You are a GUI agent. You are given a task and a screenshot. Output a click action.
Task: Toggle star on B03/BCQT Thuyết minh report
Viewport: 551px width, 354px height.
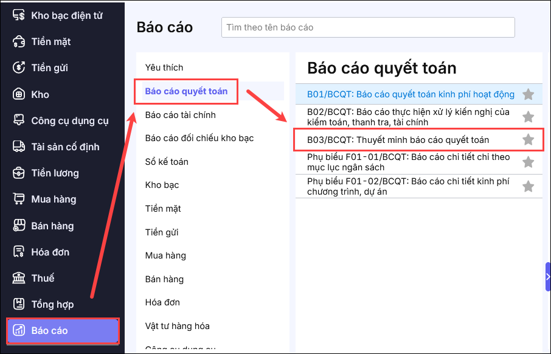528,139
